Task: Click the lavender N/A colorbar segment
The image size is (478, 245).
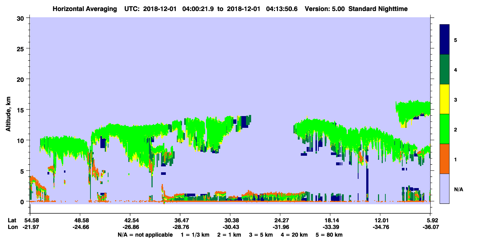Action: click(x=445, y=188)
